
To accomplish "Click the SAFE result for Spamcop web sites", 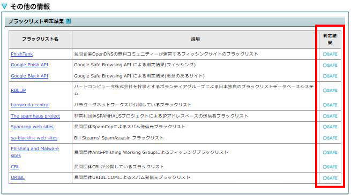I will pyautogui.click(x=330, y=127).
